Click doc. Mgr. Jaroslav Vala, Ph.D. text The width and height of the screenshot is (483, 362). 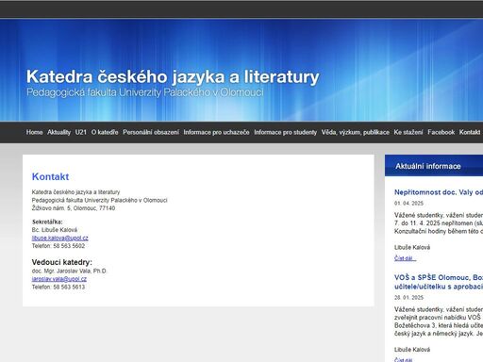click(69, 271)
